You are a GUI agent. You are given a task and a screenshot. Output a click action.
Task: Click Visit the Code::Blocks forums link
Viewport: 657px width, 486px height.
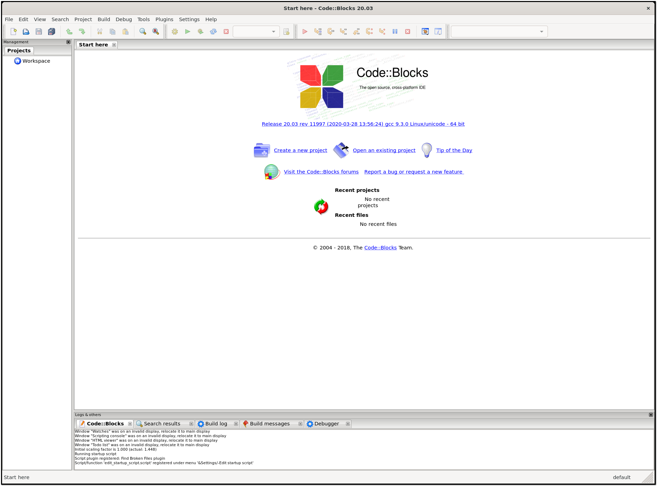321,172
